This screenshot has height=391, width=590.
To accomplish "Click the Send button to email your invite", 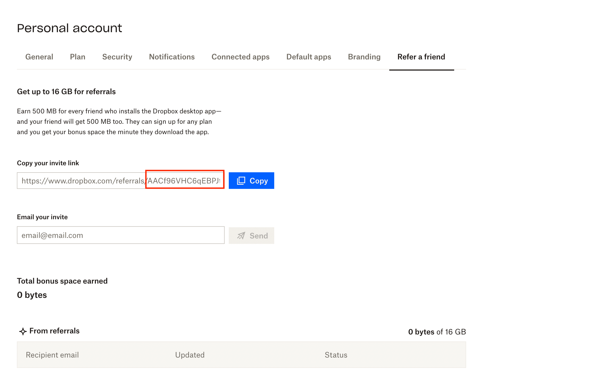I will pos(251,236).
